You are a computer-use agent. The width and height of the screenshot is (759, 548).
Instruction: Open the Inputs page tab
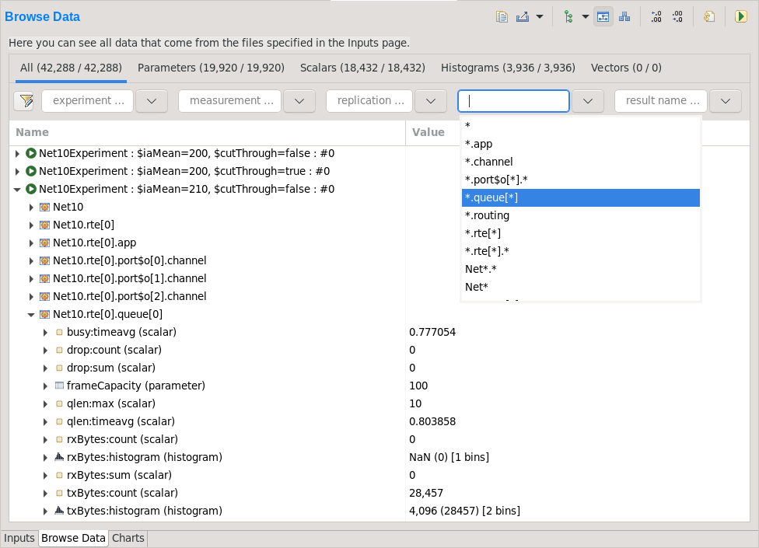(19, 538)
